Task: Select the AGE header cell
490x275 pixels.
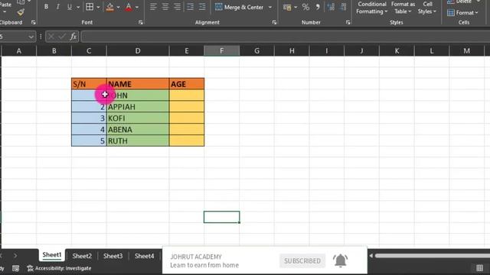Action: click(x=187, y=84)
